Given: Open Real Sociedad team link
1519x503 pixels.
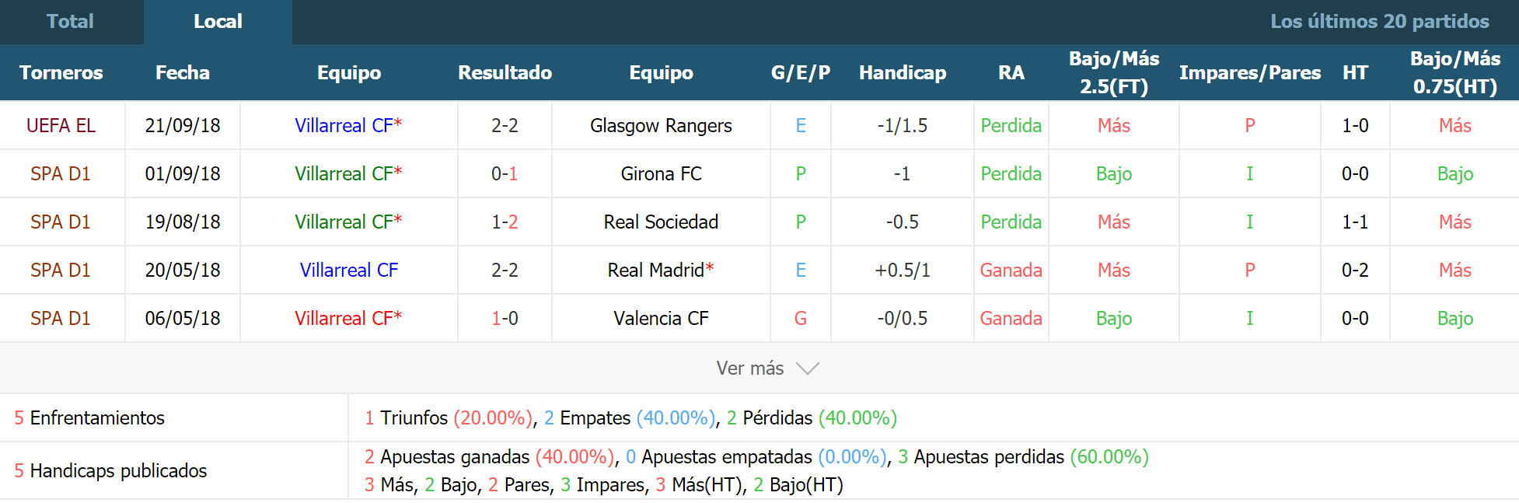Looking at the screenshot, I should pyautogui.click(x=661, y=222).
